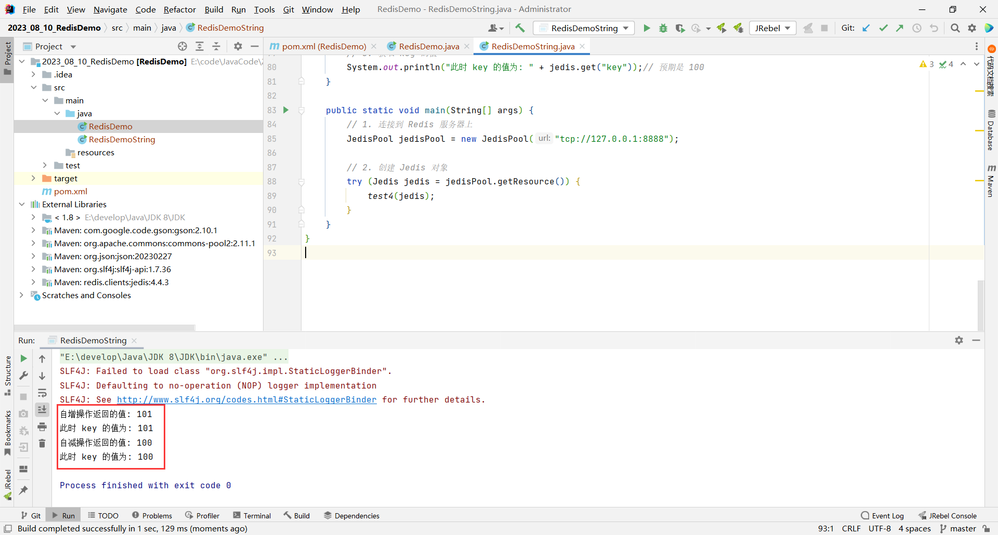Open the Problems tool window

tap(152, 515)
